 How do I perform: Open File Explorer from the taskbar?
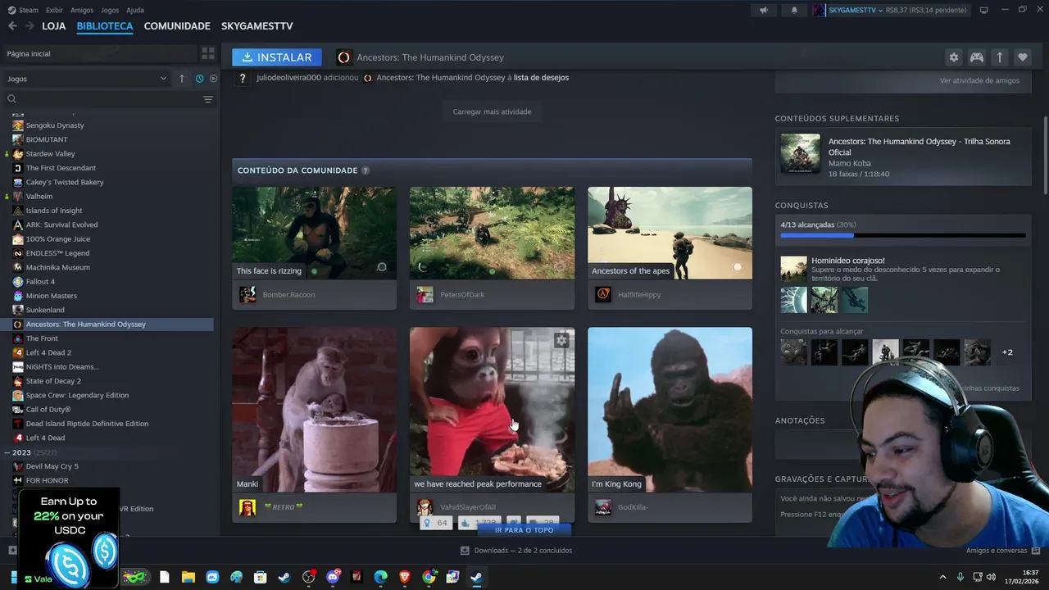188,577
